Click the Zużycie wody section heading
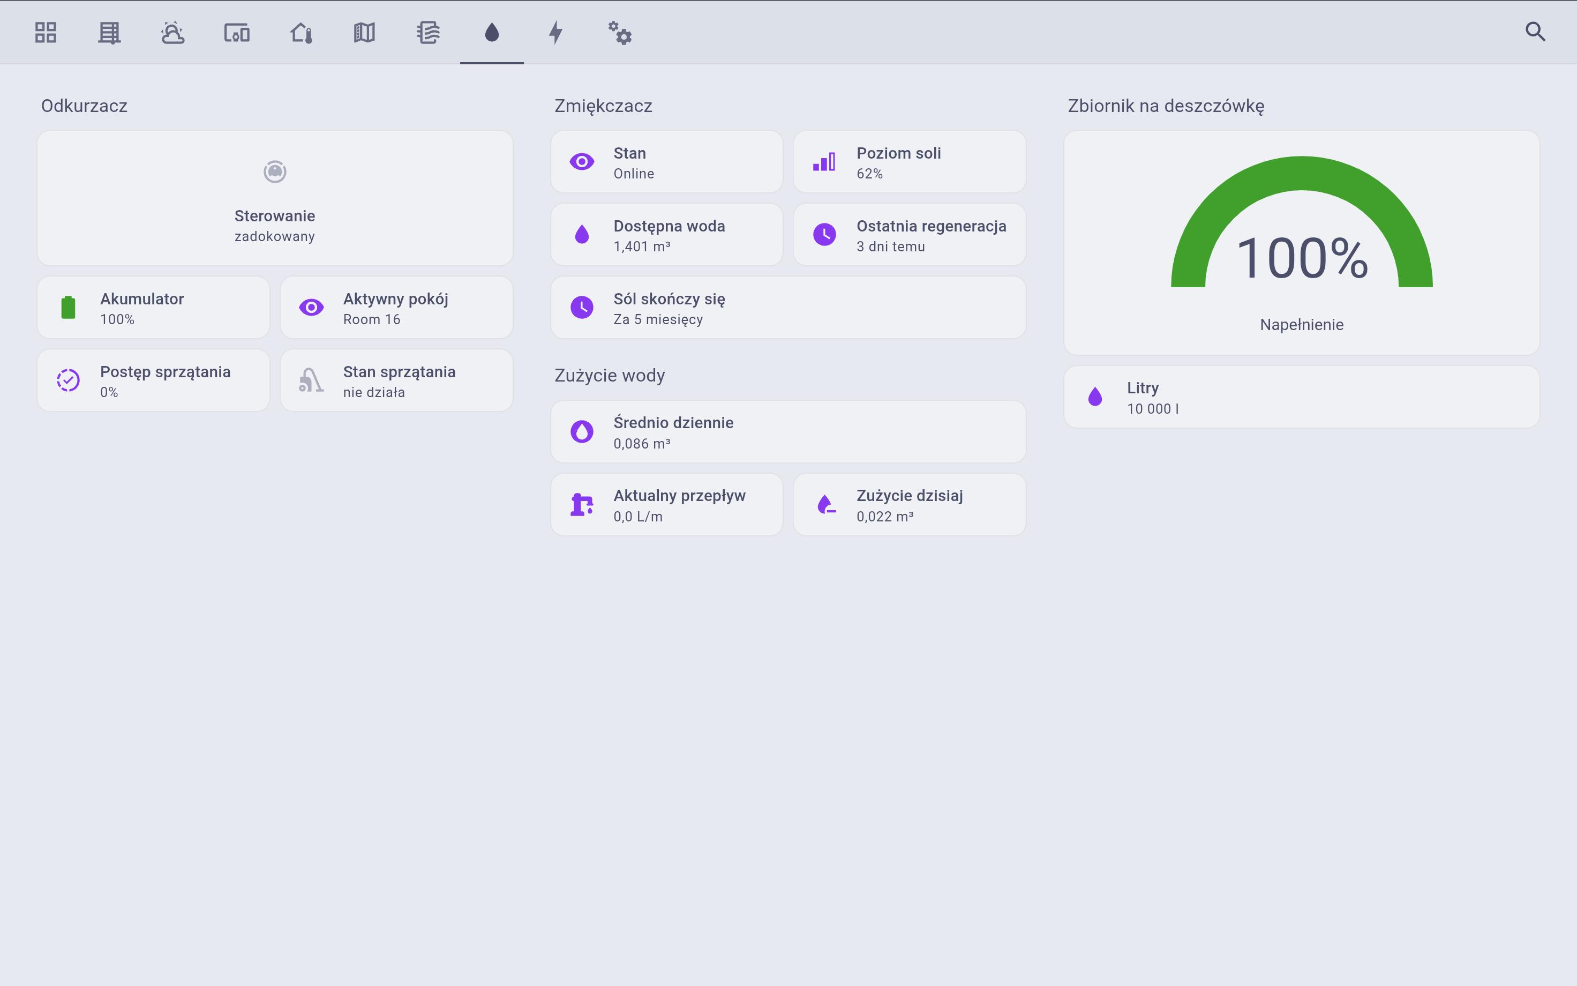This screenshot has height=986, width=1577. point(610,376)
